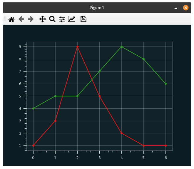Click the green marker at x=6

tap(166, 84)
